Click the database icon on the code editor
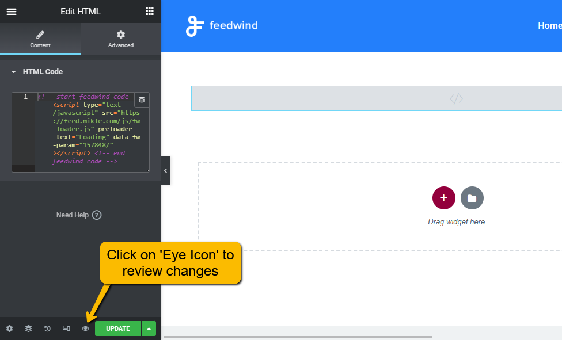 tap(142, 100)
